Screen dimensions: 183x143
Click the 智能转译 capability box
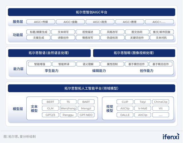pyautogui.click(x=64, y=64)
